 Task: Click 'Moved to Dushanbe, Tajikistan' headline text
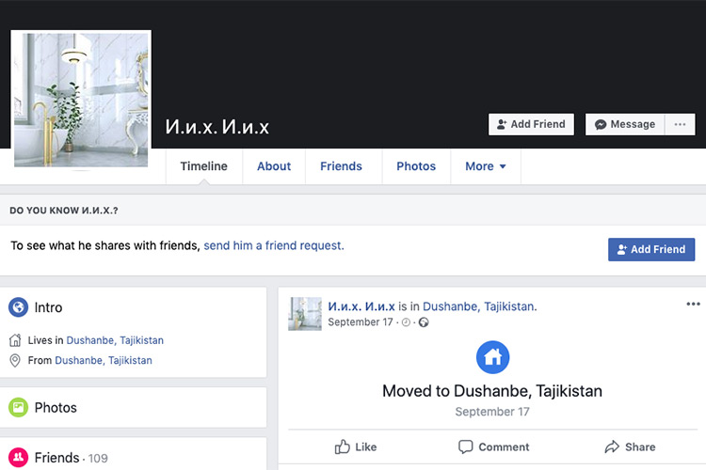point(492,391)
